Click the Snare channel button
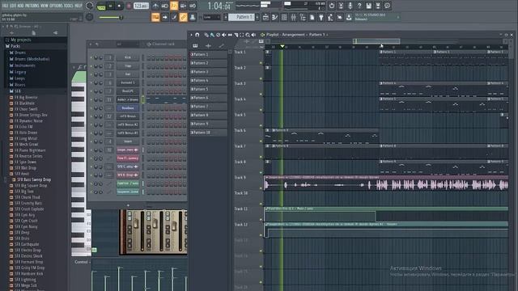Image resolution: width=518 pixels, height=291 pixels. 128,141
